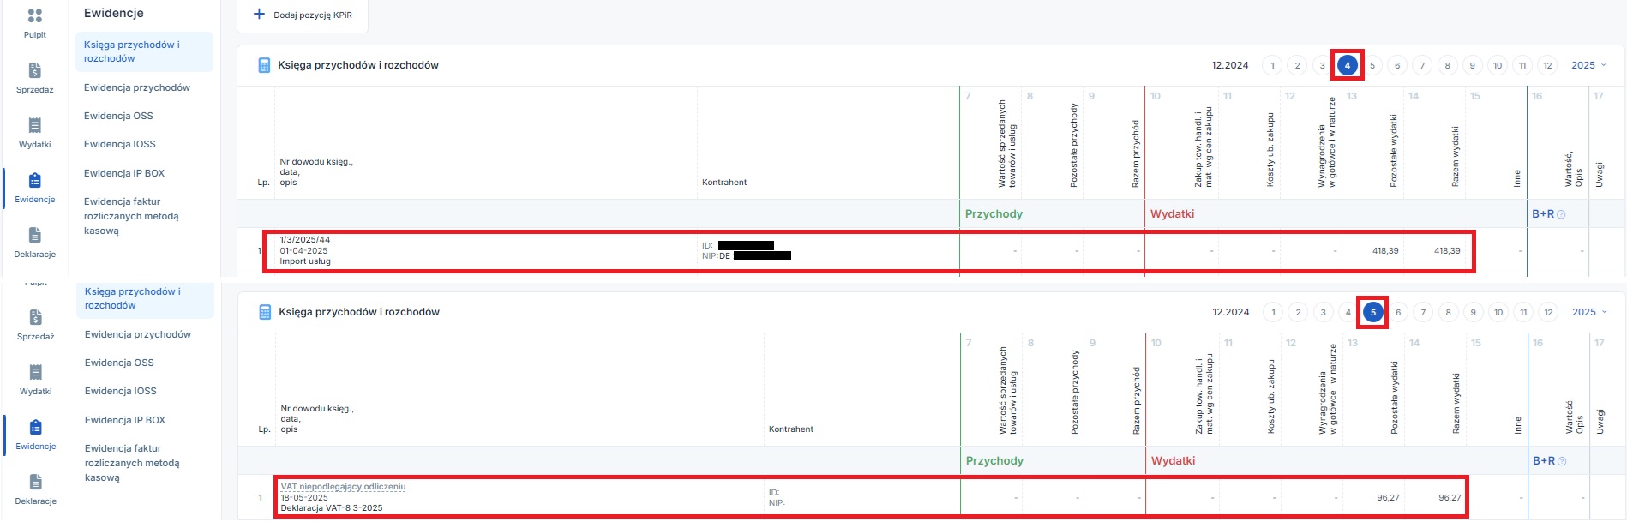The width and height of the screenshot is (1627, 522).
Task: Click the Deklaracja VAT-8 3-2025 description text
Action: (332, 508)
